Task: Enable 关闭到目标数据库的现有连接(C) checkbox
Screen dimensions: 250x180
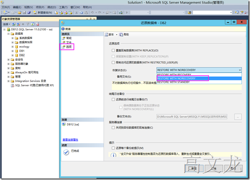Action: tap(113, 128)
